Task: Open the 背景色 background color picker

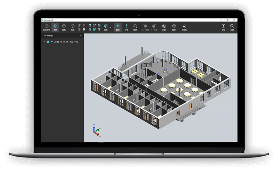Action: pos(184,27)
